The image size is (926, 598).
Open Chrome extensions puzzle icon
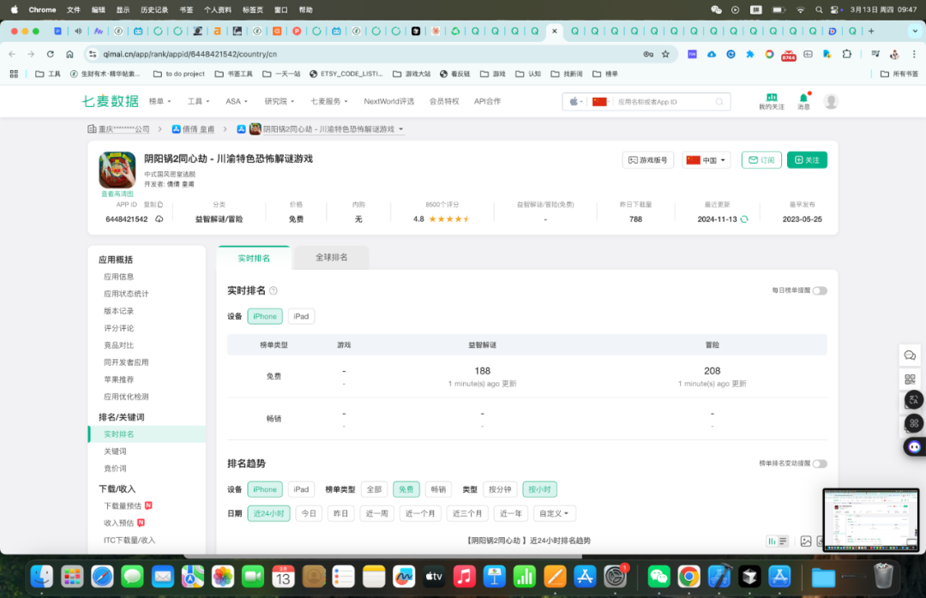point(847,54)
